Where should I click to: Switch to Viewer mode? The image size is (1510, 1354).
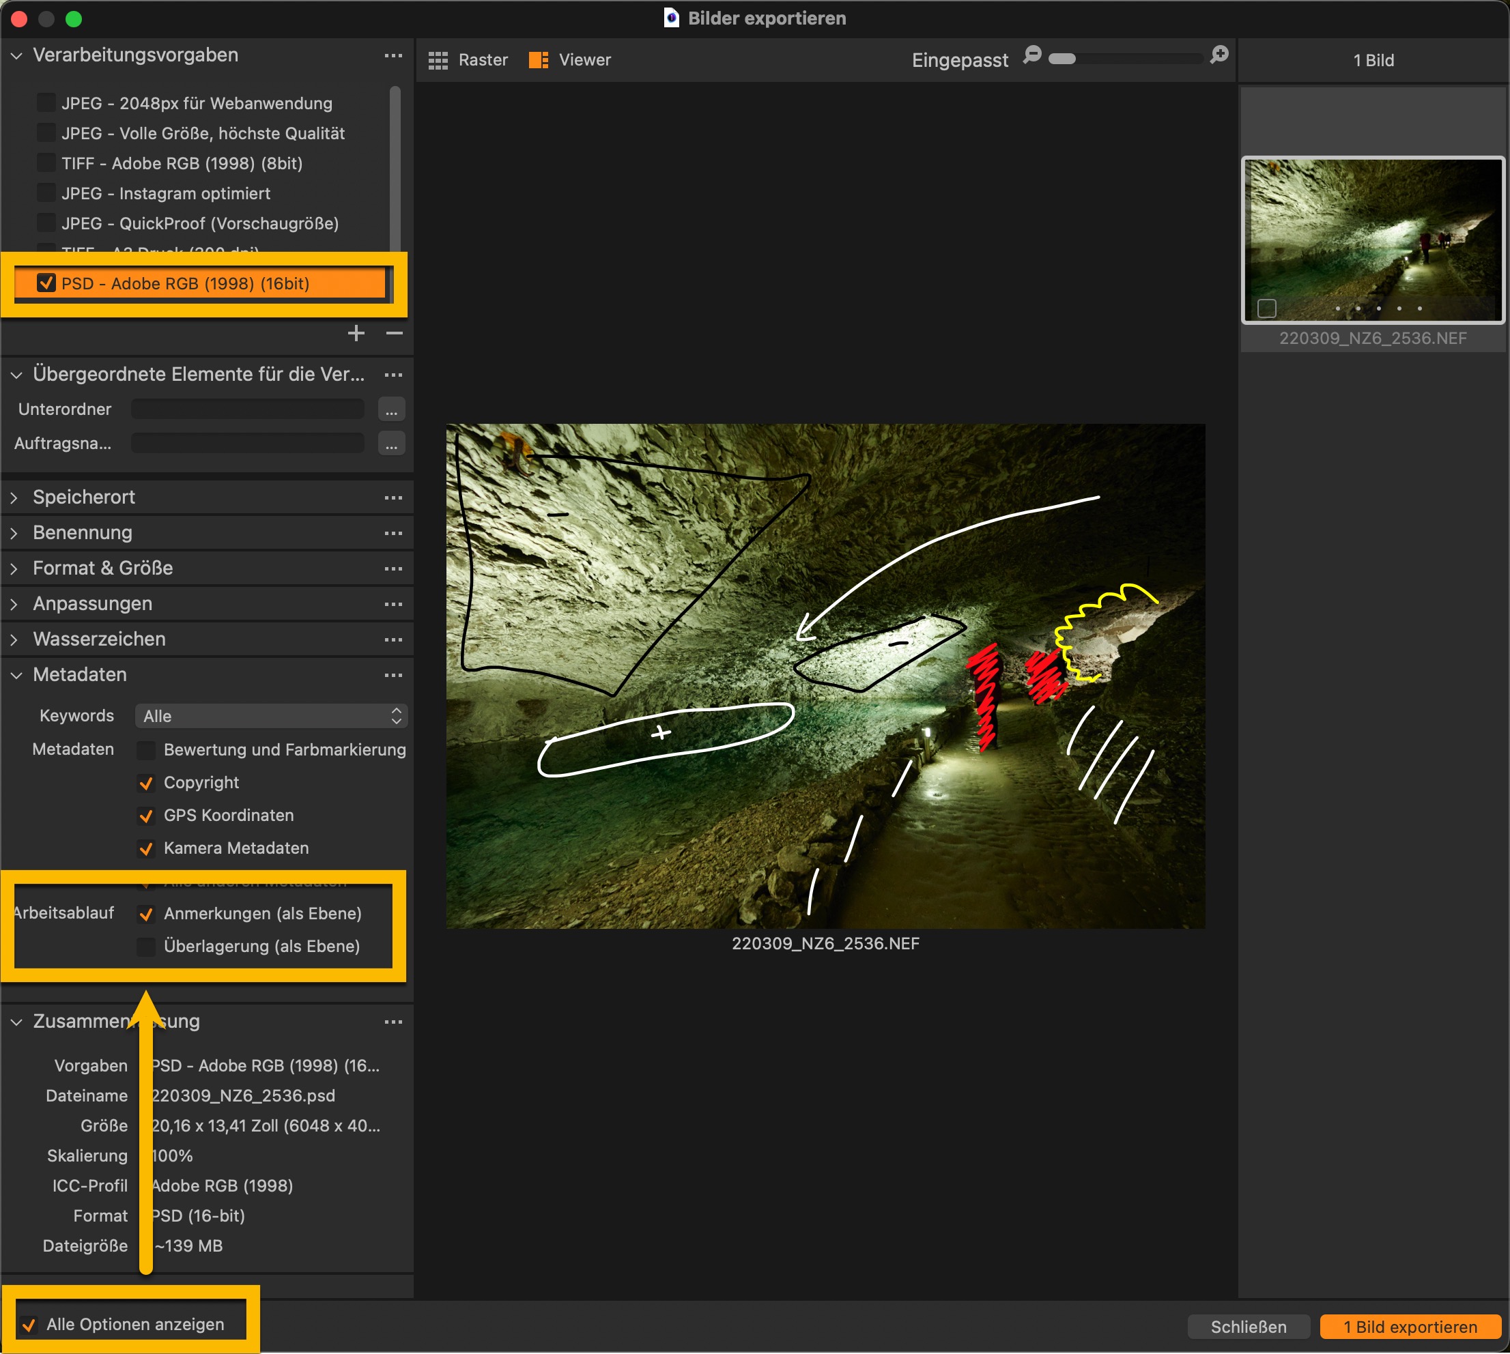[x=570, y=60]
